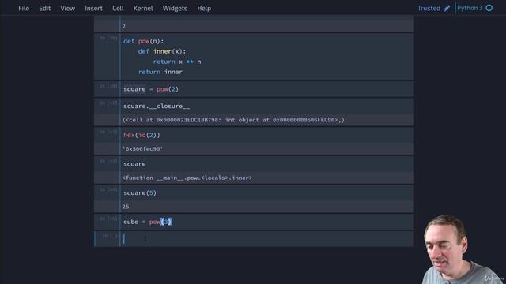Click the 'square.__closure__' code cell

(x=267, y=106)
